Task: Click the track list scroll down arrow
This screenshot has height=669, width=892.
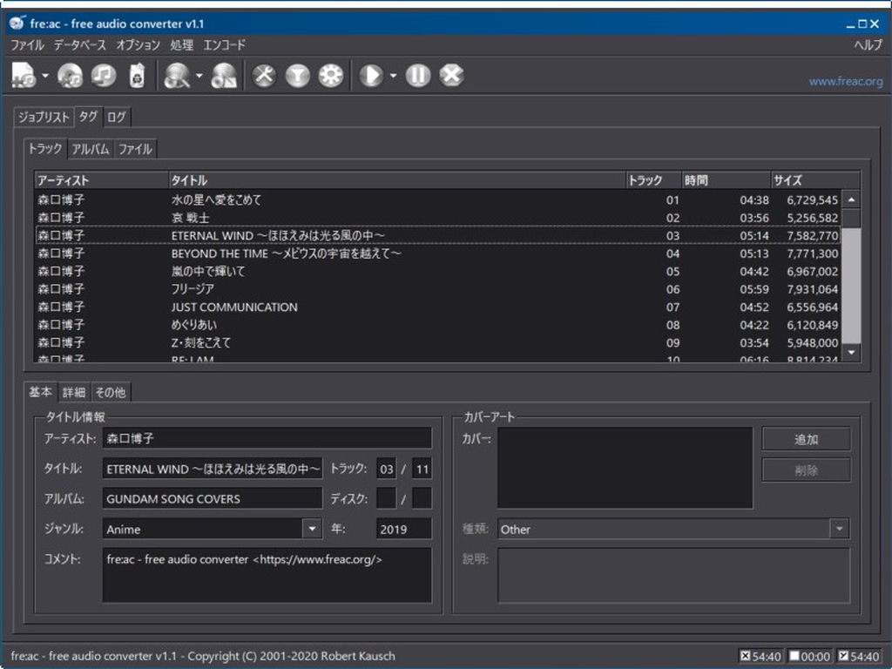Action: click(851, 353)
